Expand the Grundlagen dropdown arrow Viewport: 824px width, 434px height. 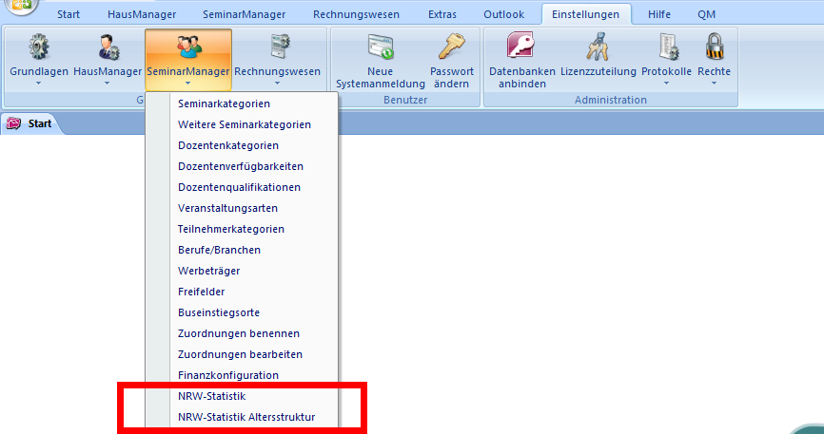pos(39,84)
